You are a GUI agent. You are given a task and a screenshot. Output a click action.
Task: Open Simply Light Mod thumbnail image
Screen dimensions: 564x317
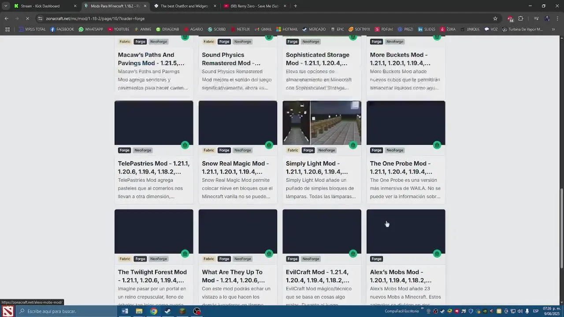tap(322, 123)
